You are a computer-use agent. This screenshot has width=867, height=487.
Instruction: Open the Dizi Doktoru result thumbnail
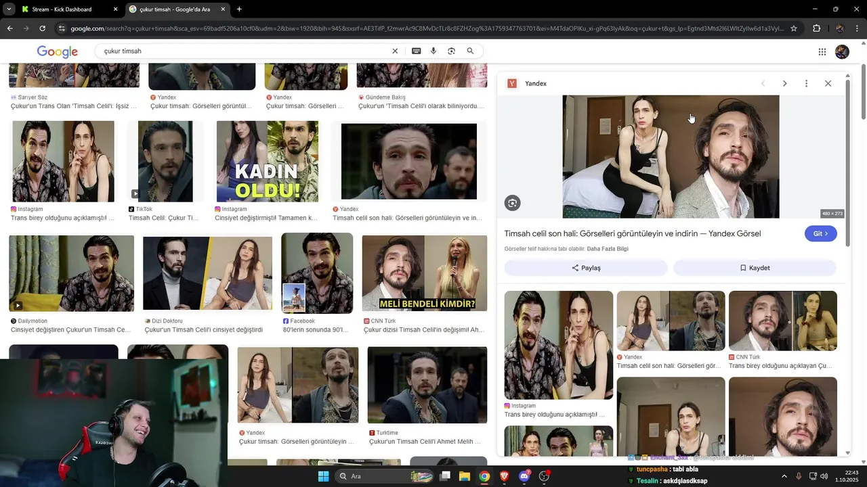tap(207, 273)
